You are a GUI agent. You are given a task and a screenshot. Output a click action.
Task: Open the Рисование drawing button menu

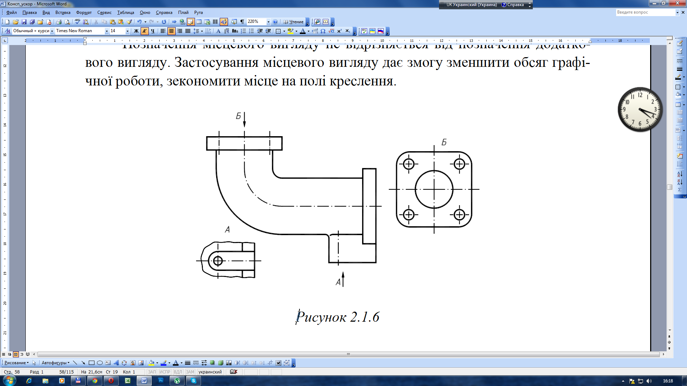(16, 363)
